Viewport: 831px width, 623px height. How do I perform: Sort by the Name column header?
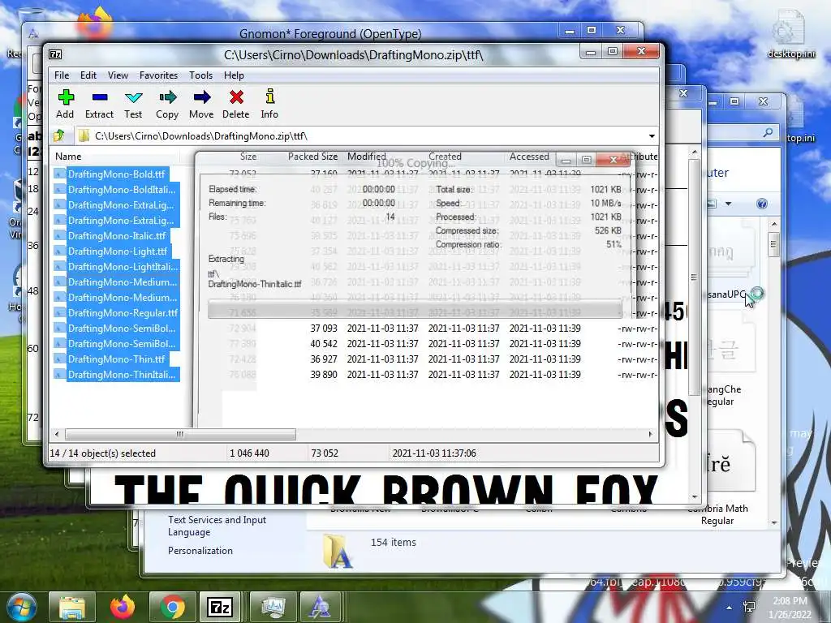(68, 157)
